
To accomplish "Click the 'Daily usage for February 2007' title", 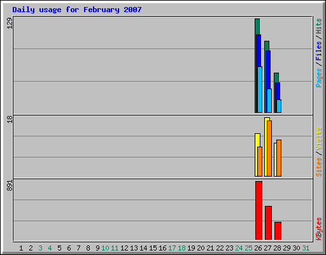I will (x=77, y=10).
